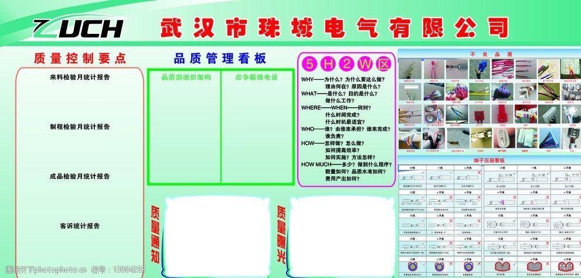Click the 不良品展 panel title
The width and height of the screenshot is (581, 278).
tap(491, 54)
